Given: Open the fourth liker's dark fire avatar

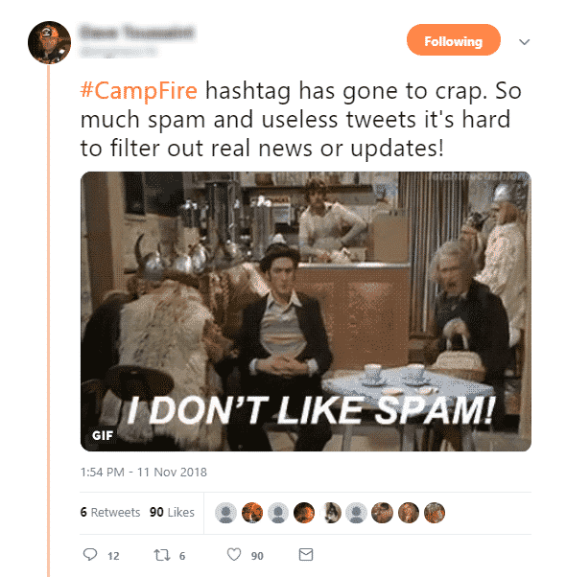Looking at the screenshot, I should [x=304, y=512].
